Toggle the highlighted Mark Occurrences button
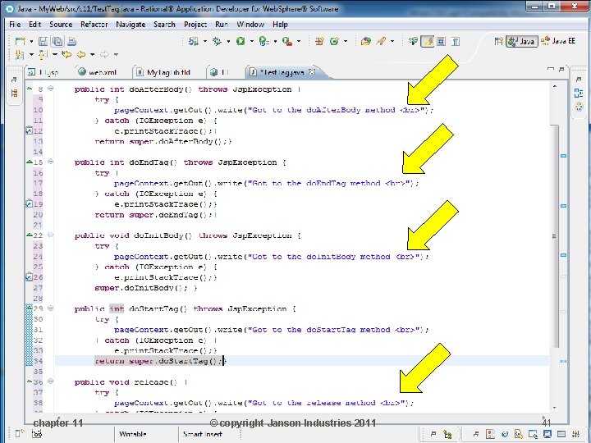Image resolution: width=591 pixels, height=443 pixels. [x=428, y=41]
